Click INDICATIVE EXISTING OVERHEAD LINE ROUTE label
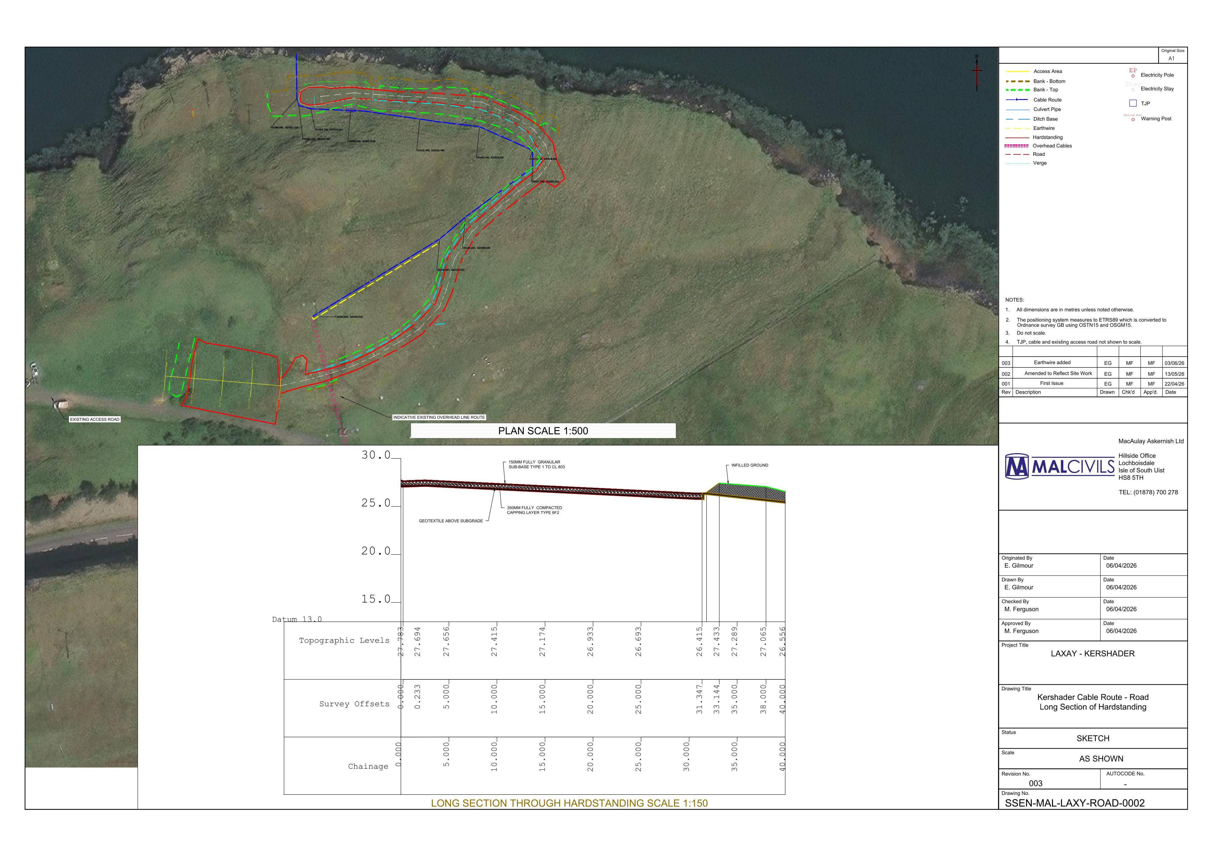The image size is (1212, 856). tap(439, 417)
